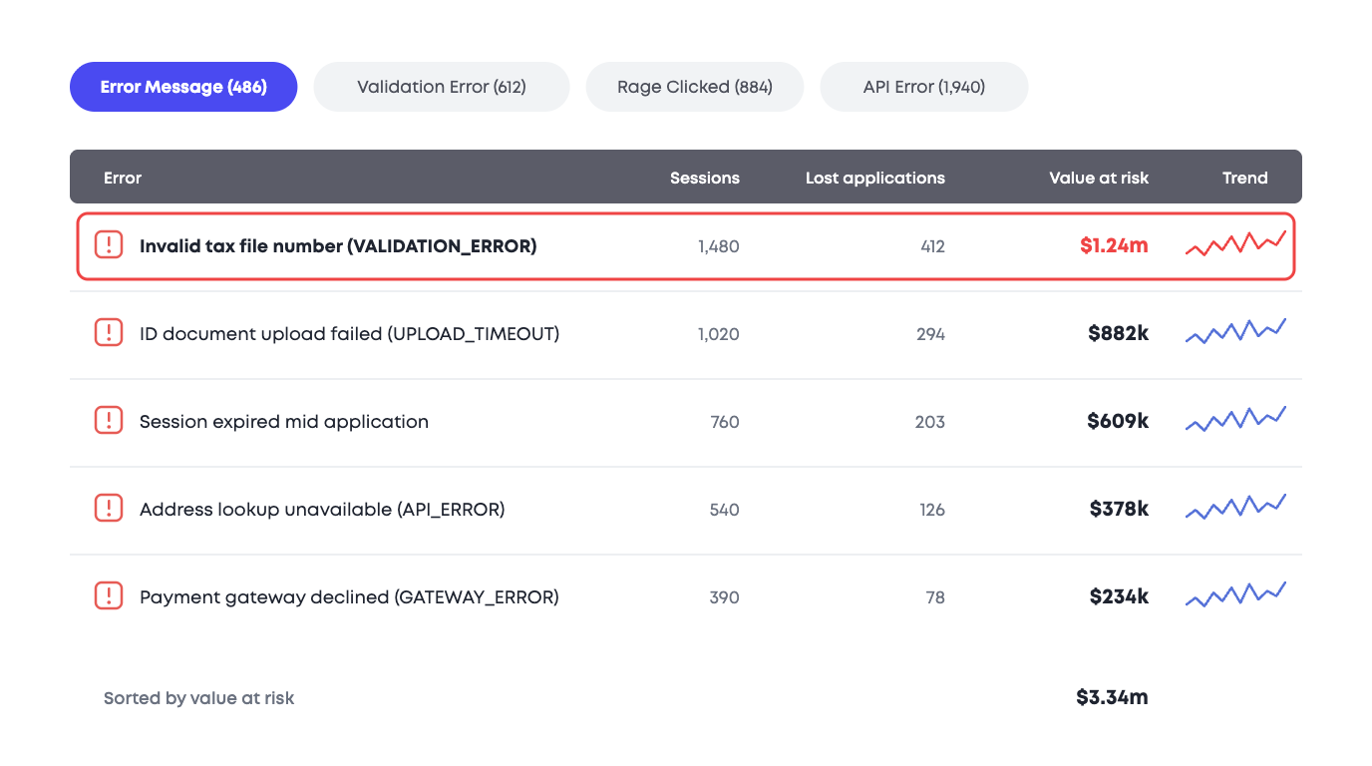Click the Trend column header
Viewport: 1372px width, 766px height.
(1245, 178)
